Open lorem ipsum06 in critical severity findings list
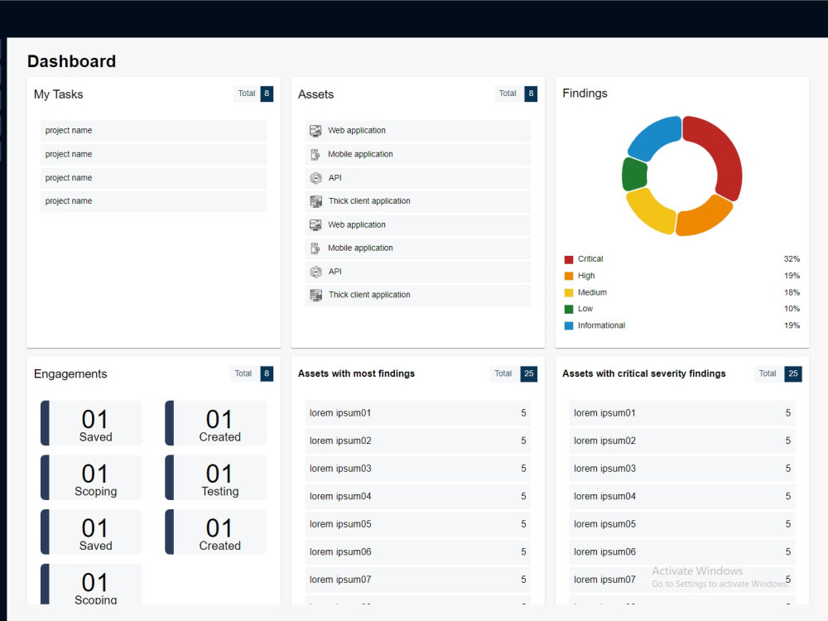The width and height of the screenshot is (828, 621). click(682, 551)
